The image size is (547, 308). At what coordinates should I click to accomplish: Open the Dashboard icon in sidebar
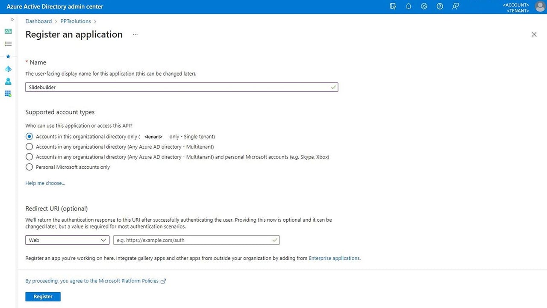tap(8, 32)
